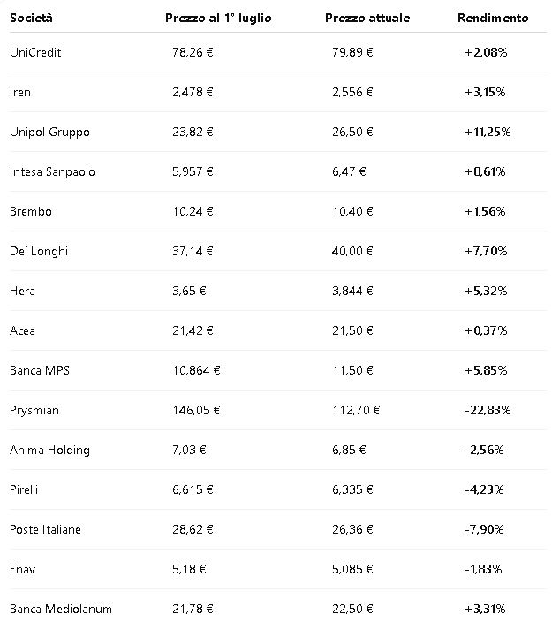Click the Rendimento column header
This screenshot has width=552, height=637.
pos(493,18)
